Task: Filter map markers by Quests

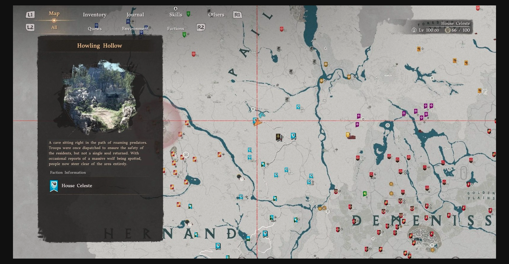Action: (94, 29)
